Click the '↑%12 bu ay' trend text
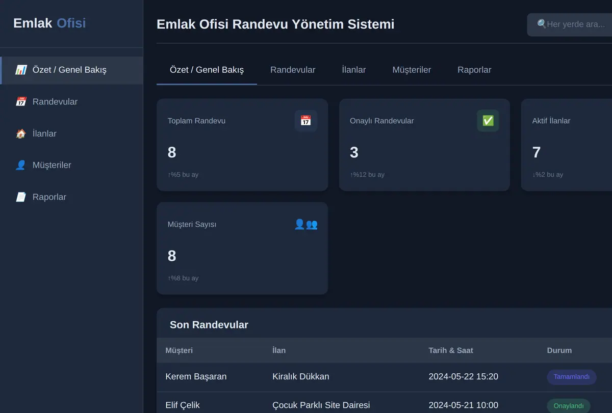Viewport: 612px width, 413px height. click(x=367, y=175)
